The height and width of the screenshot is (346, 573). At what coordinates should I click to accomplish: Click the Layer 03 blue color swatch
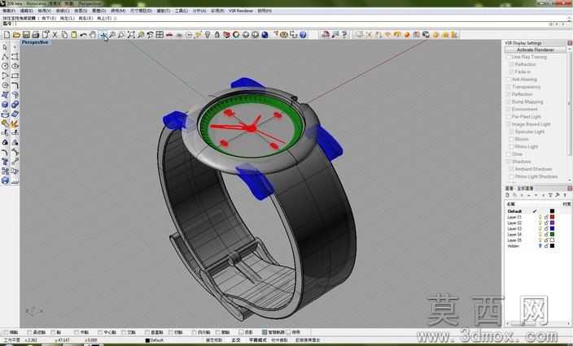[x=552, y=228]
